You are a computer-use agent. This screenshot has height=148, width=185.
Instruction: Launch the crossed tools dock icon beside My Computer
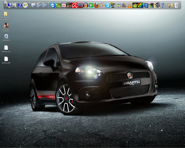14,5
